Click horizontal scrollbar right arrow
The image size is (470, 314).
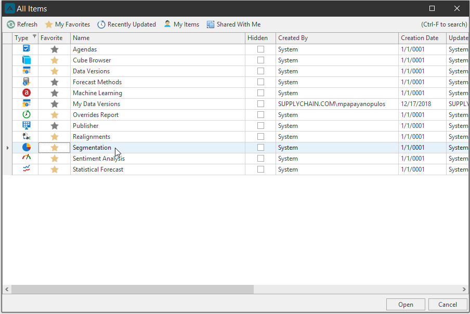click(464, 289)
